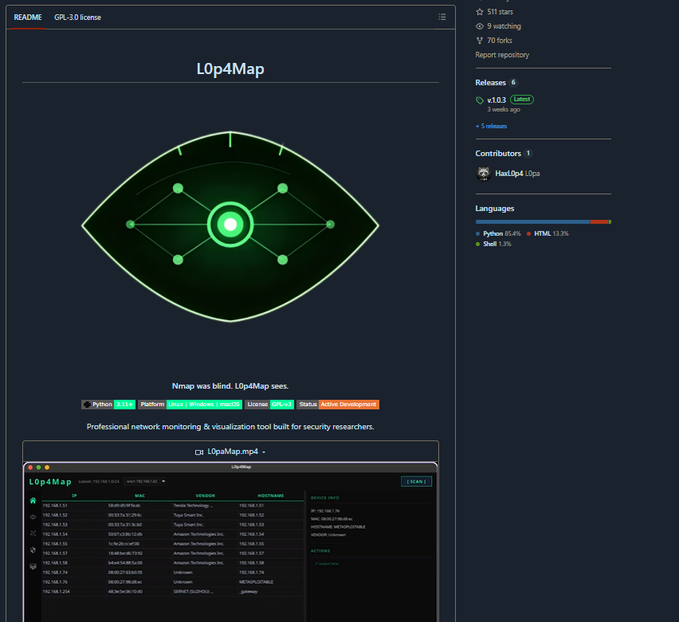Click the HOSTNAME column header
The image size is (679, 622).
click(271, 495)
